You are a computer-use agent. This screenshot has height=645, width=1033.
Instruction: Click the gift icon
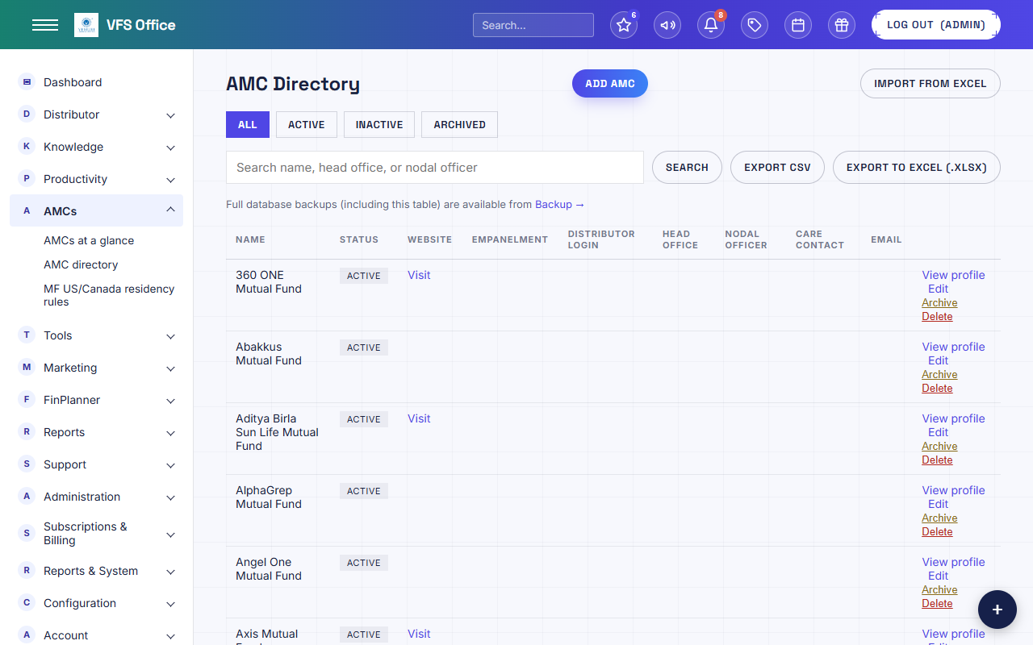point(842,25)
